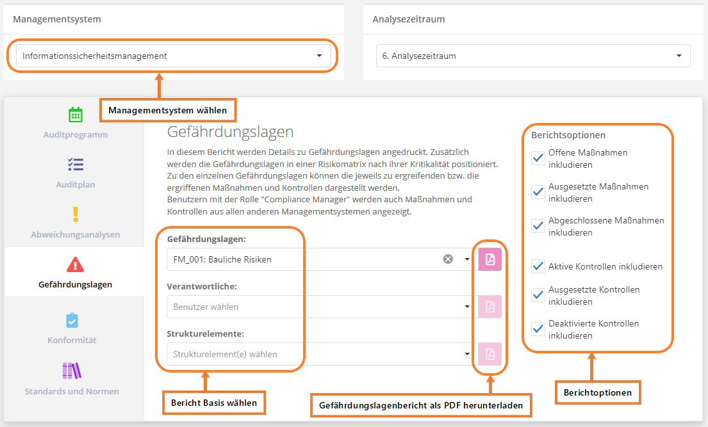
Task: Click the PDF button beside Strukturelemente
Action: tap(490, 354)
